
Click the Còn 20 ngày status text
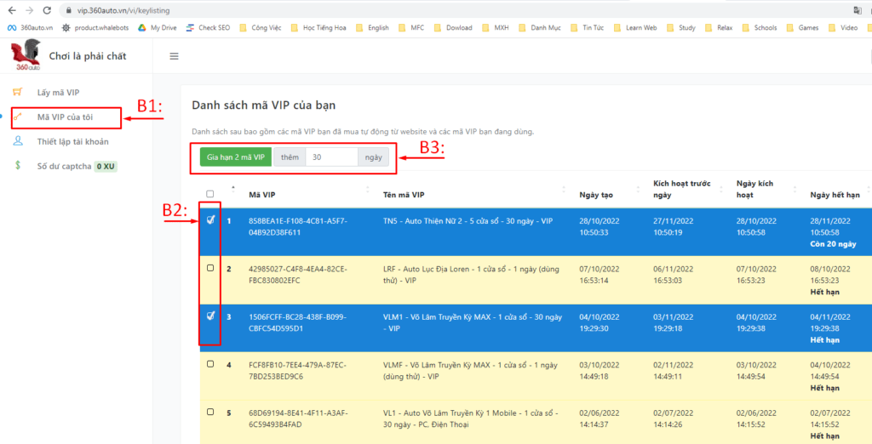833,244
